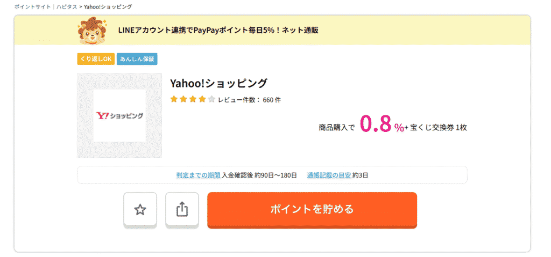This screenshot has height=257, width=551.
Task: Click the five-star review rating
Action: coord(193,99)
